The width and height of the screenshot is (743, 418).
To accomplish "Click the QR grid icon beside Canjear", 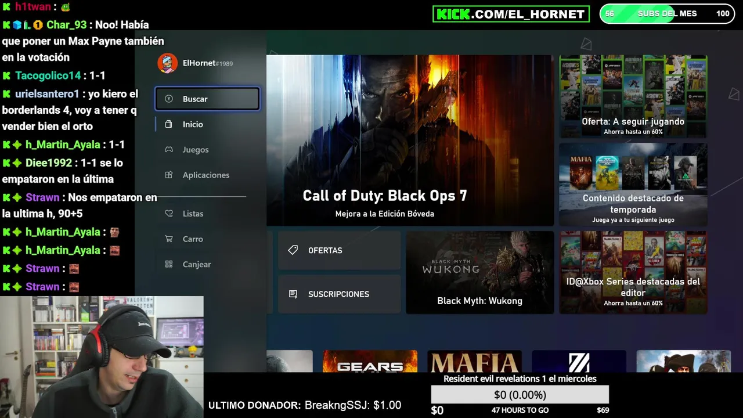I will tap(169, 264).
